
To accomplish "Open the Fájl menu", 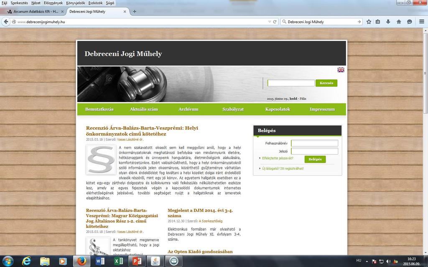I will click(x=4, y=3).
